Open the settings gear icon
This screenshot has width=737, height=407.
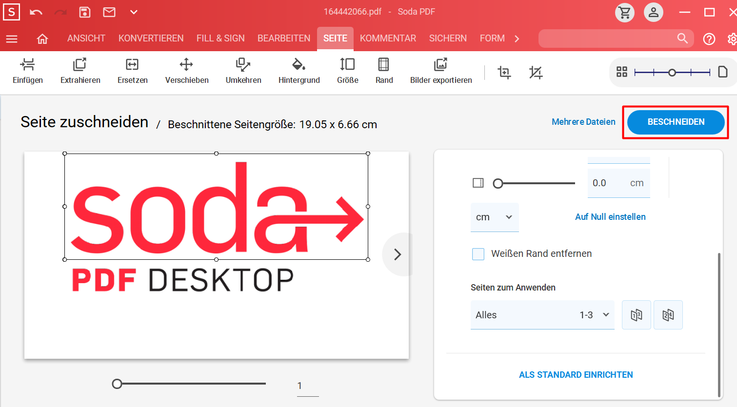pos(732,39)
